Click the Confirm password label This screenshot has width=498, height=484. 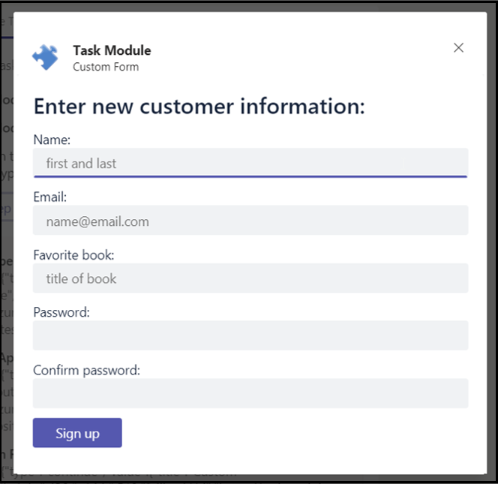86,370
